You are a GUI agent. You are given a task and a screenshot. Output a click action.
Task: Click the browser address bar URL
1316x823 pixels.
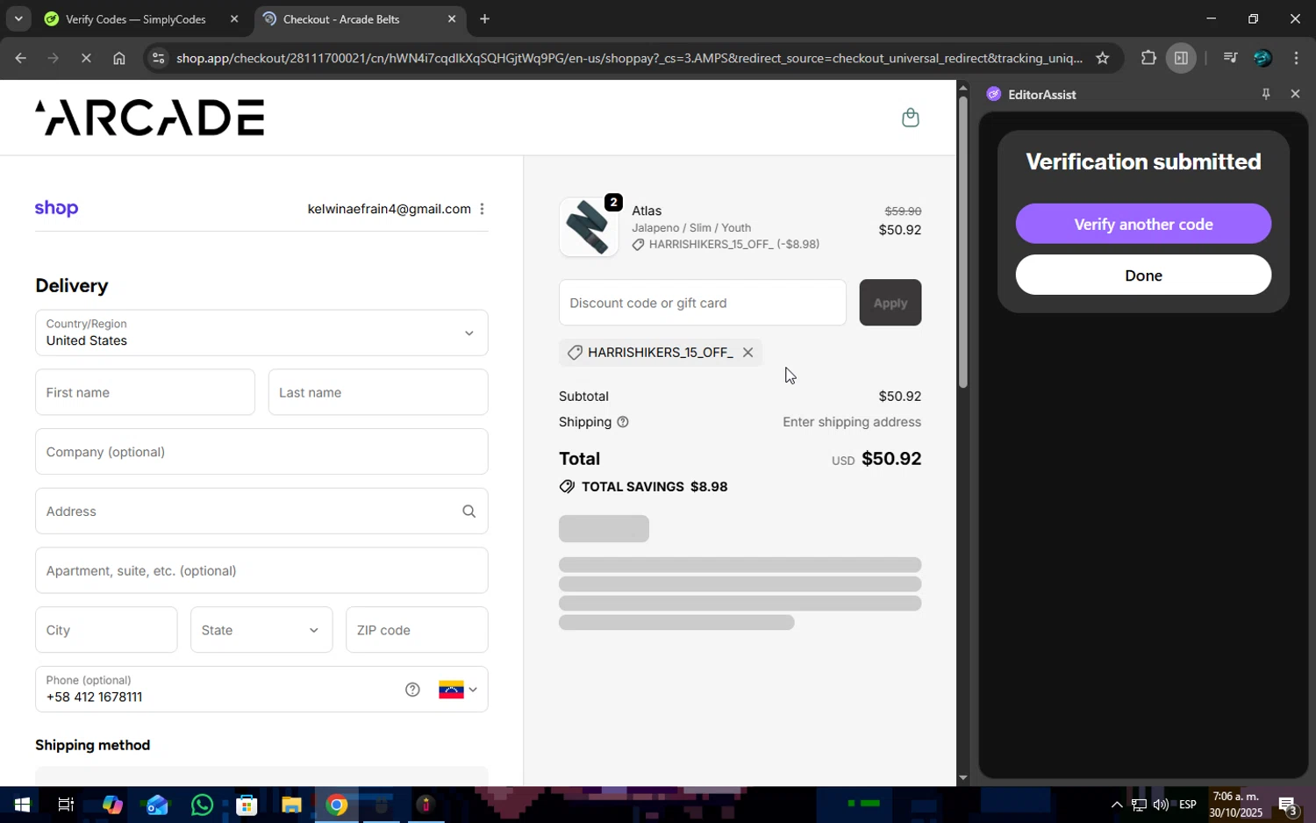[x=627, y=58]
